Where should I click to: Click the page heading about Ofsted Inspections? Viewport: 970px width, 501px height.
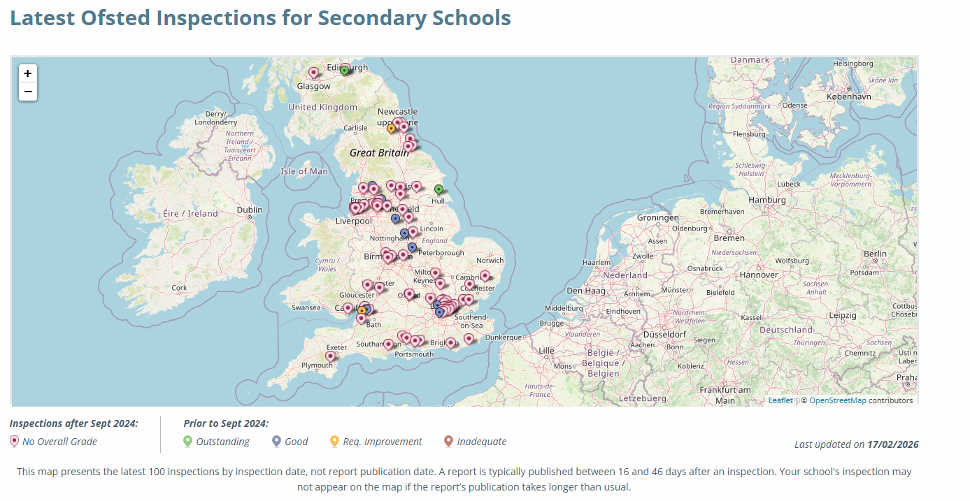point(260,17)
